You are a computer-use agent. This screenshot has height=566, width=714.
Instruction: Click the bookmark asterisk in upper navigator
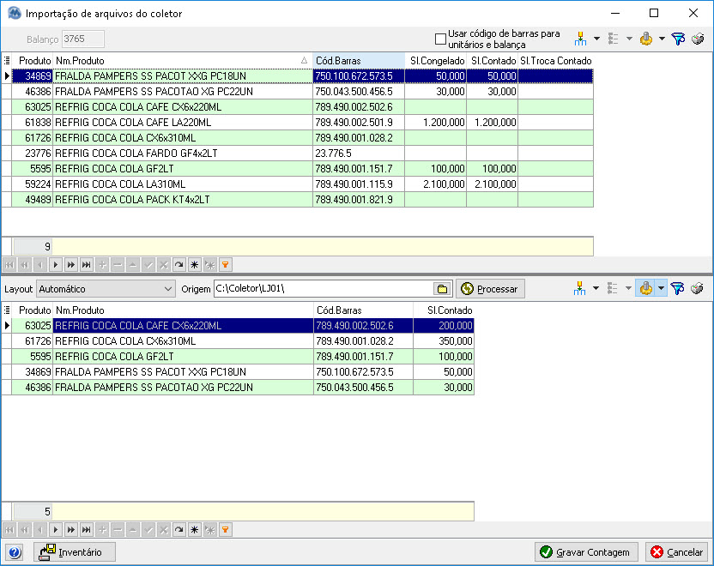click(195, 265)
